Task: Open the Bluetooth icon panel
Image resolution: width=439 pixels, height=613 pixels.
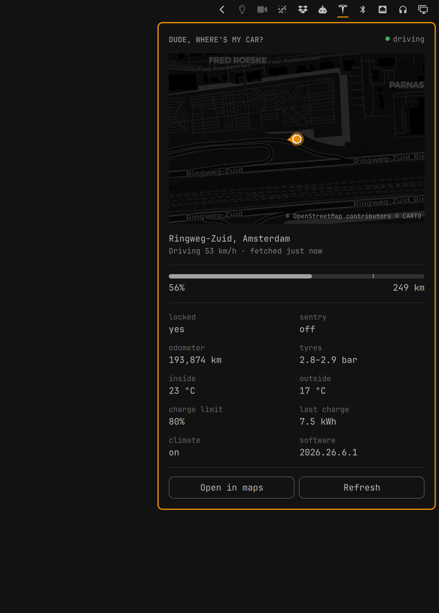Action: 363,9
